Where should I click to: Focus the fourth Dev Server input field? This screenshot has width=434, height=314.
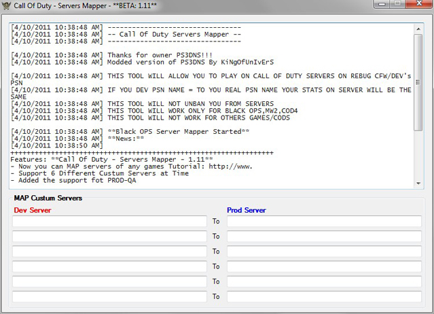[109, 266]
